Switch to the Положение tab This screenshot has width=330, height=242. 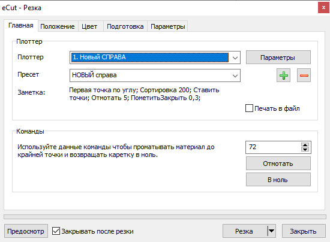(57, 26)
